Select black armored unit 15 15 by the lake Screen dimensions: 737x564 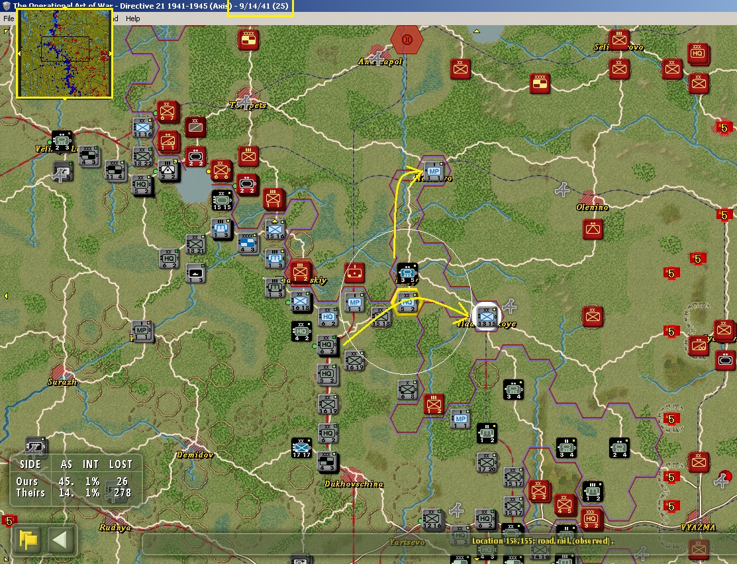pyautogui.click(x=222, y=200)
